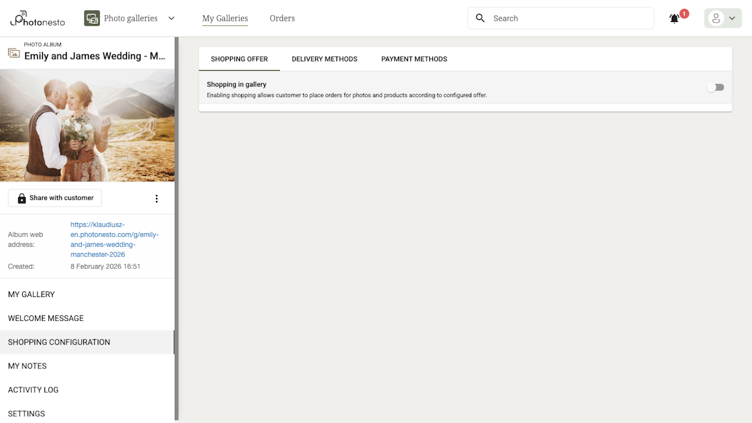752x423 pixels.
Task: Click the green Photo galleries icon
Action: tap(91, 18)
